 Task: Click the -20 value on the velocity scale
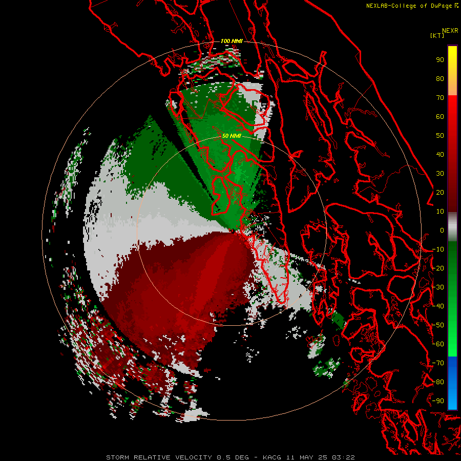pyautogui.click(x=438, y=268)
